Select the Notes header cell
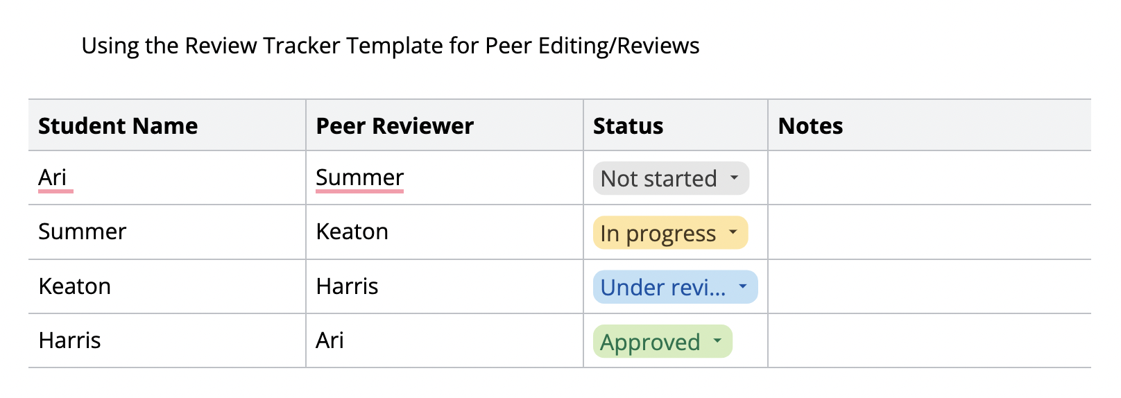The width and height of the screenshot is (1121, 398). click(x=930, y=126)
